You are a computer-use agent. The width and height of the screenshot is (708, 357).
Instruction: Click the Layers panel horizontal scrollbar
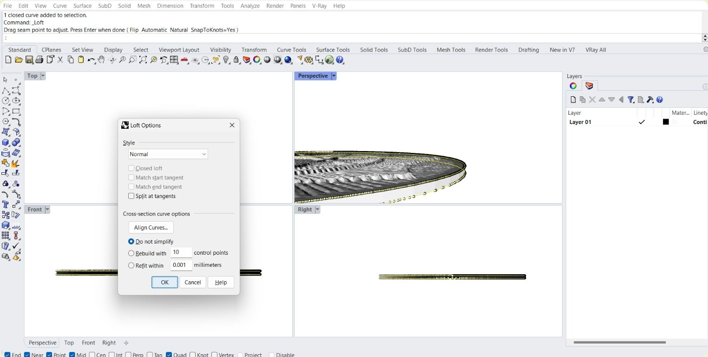[x=620, y=342]
